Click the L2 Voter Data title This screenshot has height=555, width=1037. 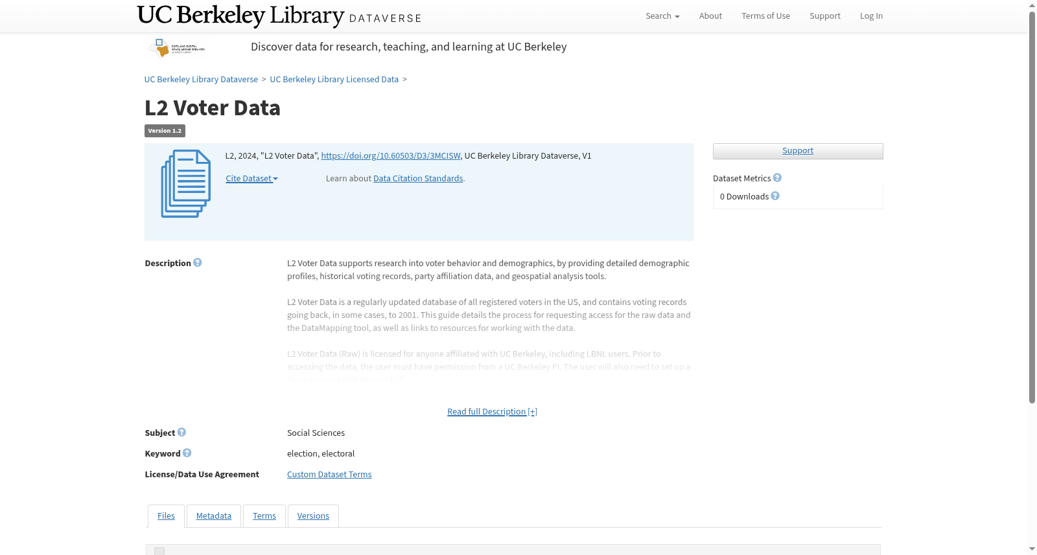pos(213,108)
